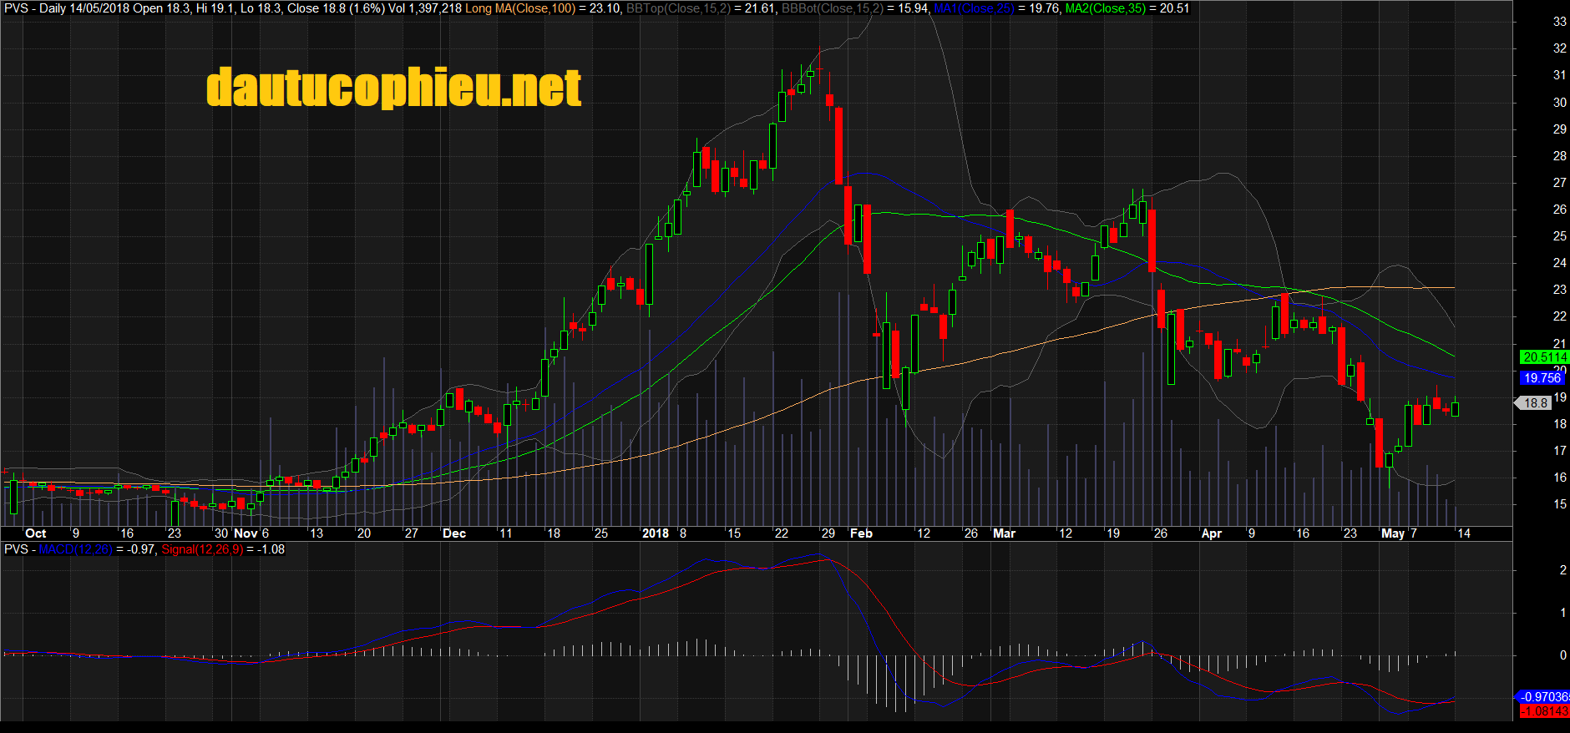Viewport: 1570px width, 733px height.
Task: Click price axis value 26
Action: coord(1560,210)
